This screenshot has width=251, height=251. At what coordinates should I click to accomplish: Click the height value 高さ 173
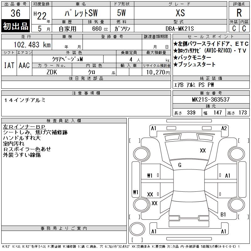[x=237, y=113]
